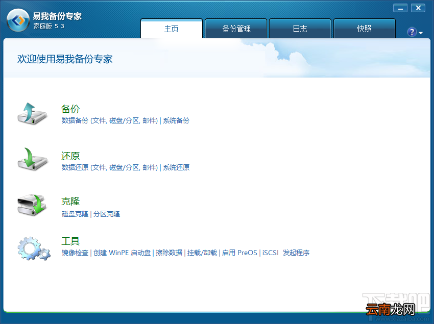
Task: Switch to the 主页 tab
Action: [172, 29]
